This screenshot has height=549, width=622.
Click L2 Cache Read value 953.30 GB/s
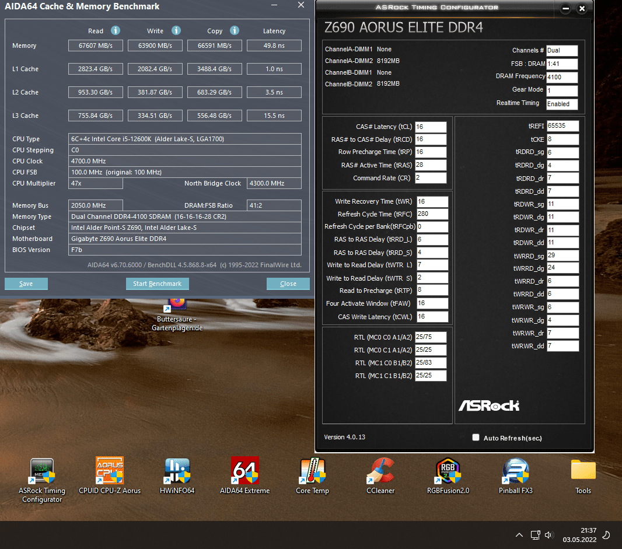pos(96,92)
